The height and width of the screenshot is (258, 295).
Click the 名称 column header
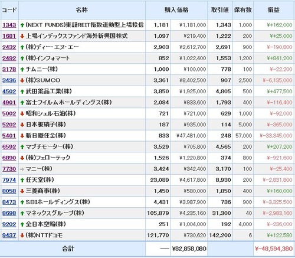82,10
